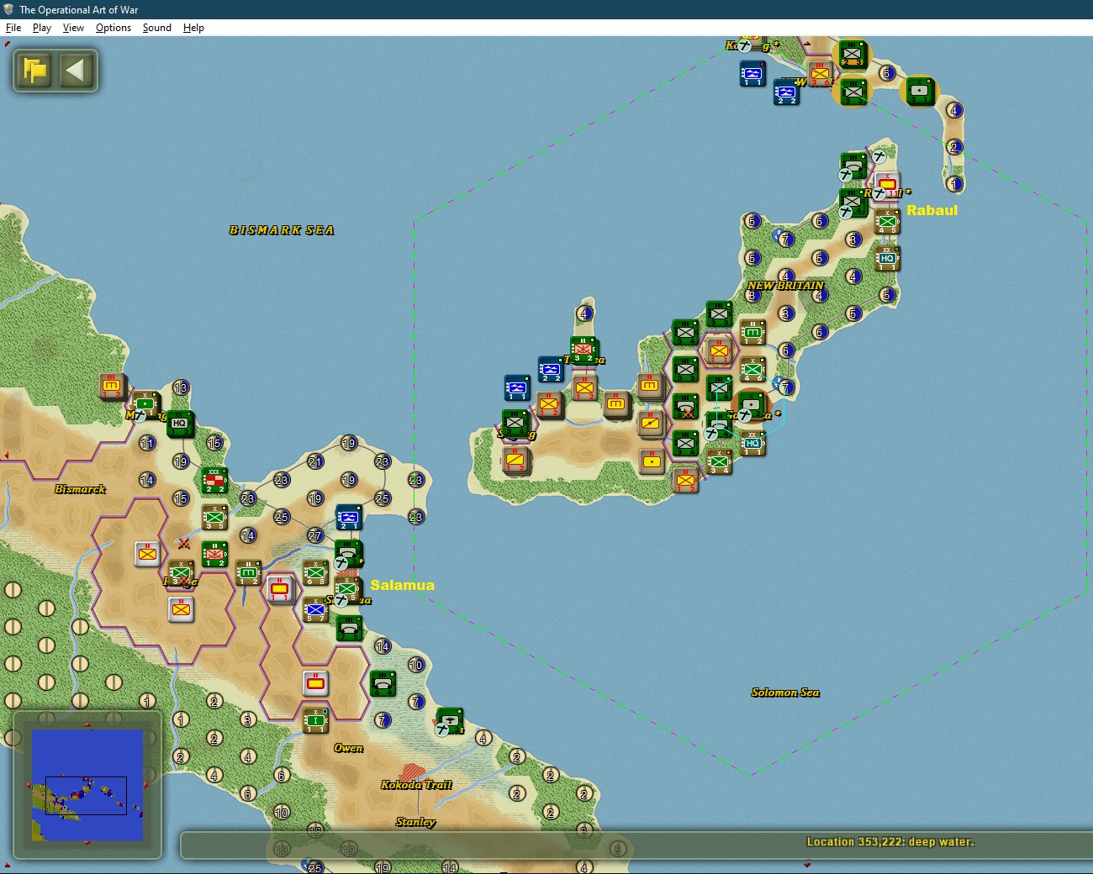Open the Sound menu
This screenshot has height=874, width=1093.
(157, 28)
